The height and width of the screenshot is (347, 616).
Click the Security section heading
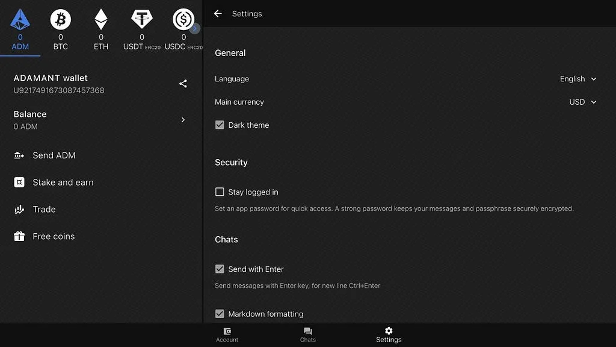tap(231, 163)
